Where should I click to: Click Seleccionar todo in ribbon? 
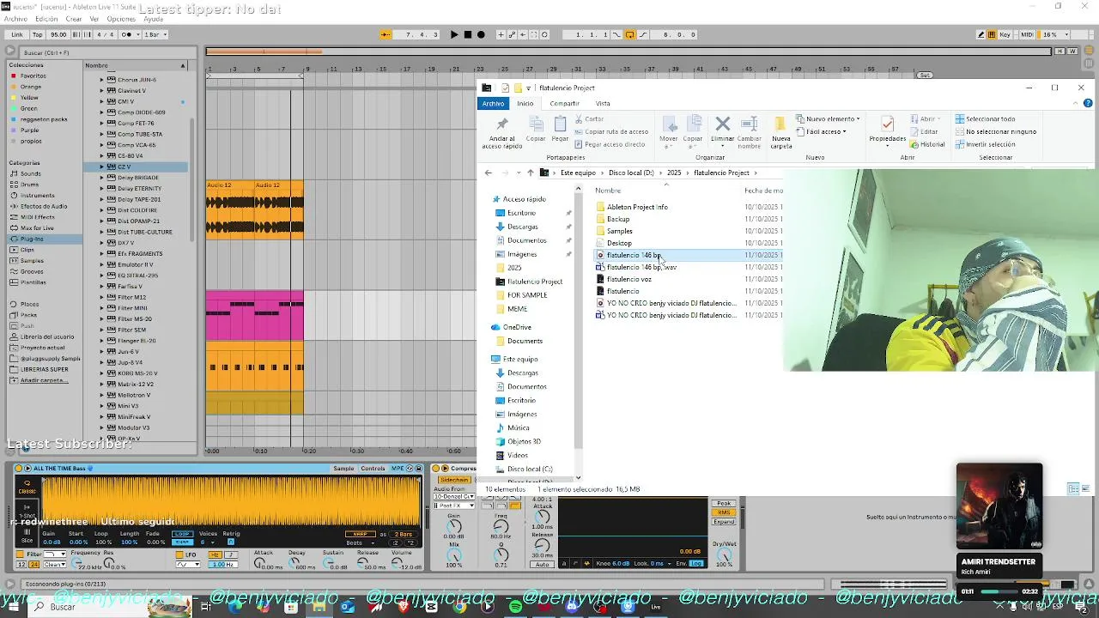tap(986, 119)
